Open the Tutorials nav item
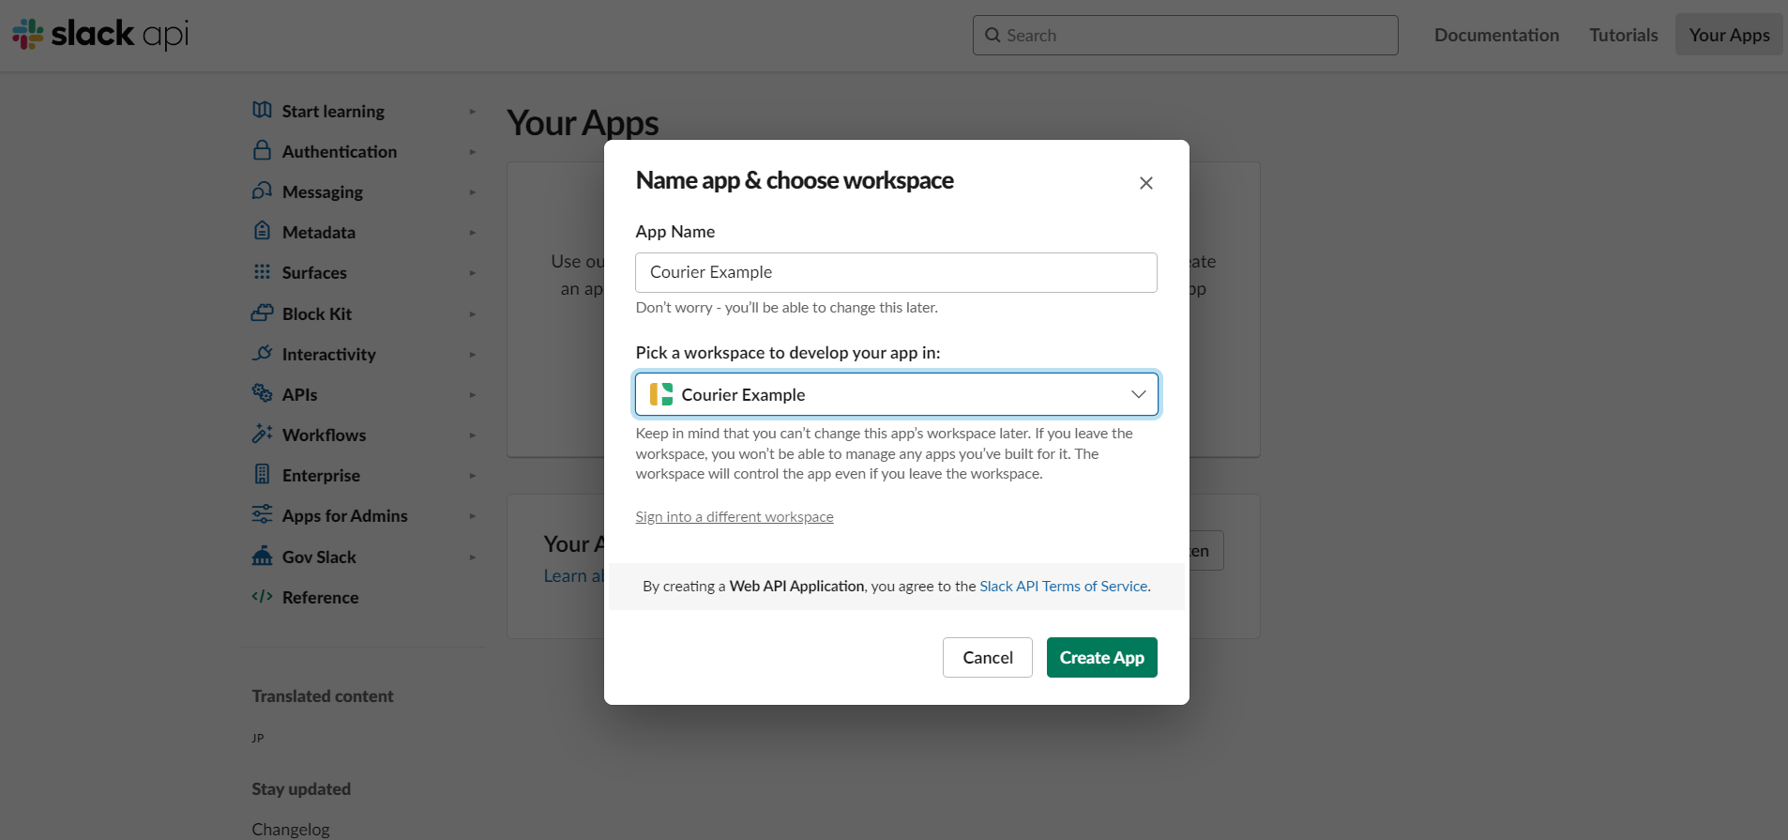Image resolution: width=1788 pixels, height=840 pixels. 1623,35
